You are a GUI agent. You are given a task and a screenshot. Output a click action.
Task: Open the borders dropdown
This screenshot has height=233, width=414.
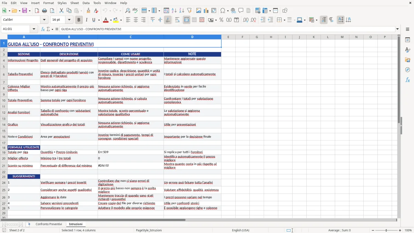tap(284, 20)
